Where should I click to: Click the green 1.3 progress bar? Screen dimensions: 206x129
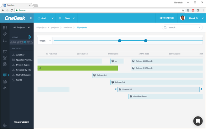pos(78,68)
